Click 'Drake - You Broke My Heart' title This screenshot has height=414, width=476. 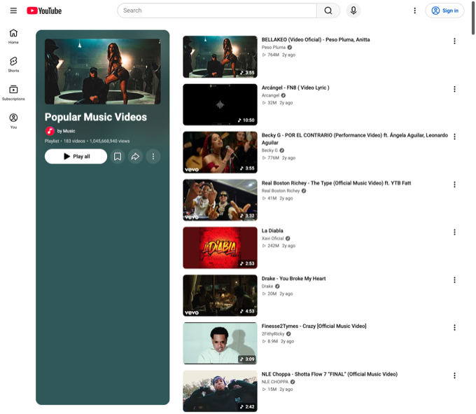click(293, 279)
